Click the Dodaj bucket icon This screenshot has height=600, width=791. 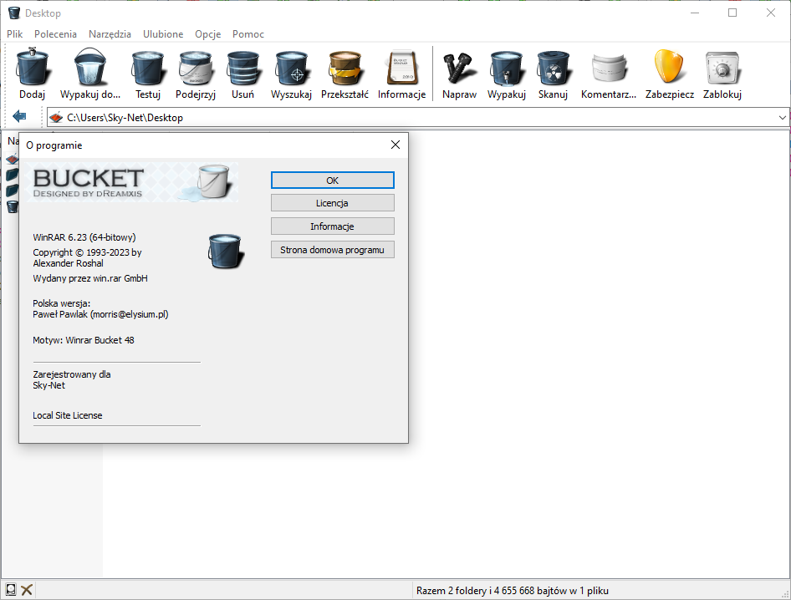coord(33,67)
